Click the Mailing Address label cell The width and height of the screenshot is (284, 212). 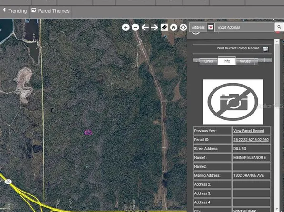point(213,175)
